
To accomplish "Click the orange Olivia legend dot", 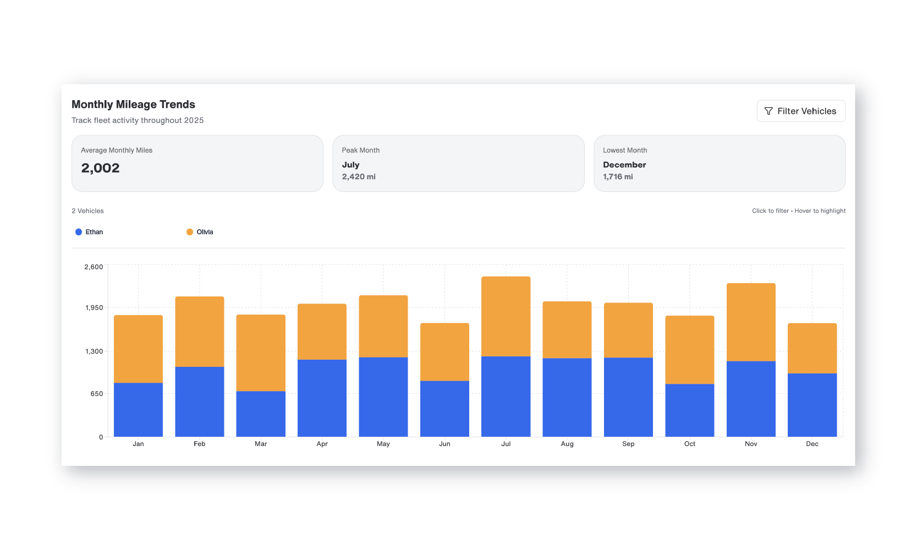I will [x=190, y=232].
